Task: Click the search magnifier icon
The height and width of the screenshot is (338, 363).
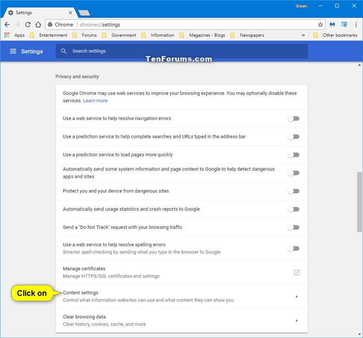Action: pyautogui.click(x=64, y=51)
